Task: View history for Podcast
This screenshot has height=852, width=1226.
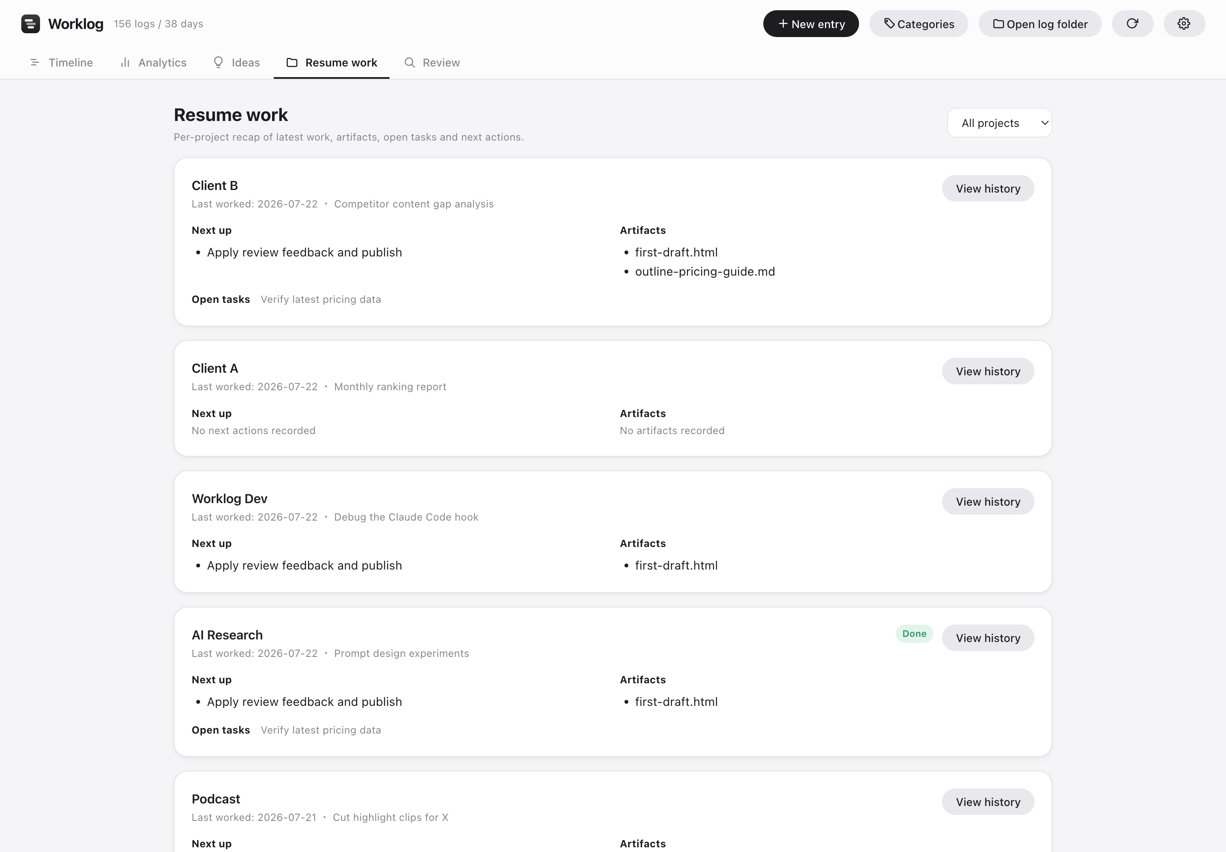Action: coord(988,802)
